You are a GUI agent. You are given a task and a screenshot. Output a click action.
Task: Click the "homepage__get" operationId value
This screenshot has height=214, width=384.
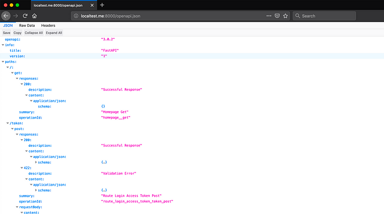tap(116, 118)
